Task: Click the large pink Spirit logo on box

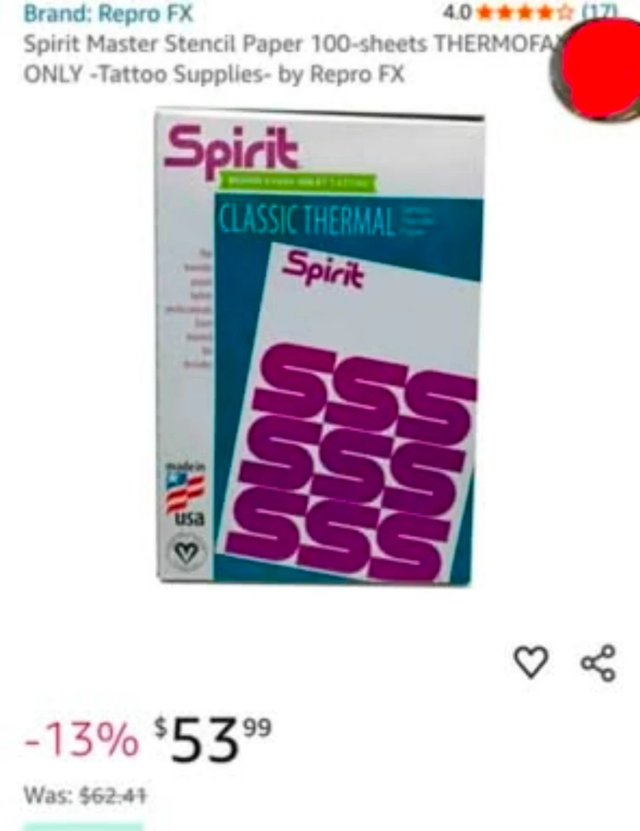Action: click(x=232, y=148)
